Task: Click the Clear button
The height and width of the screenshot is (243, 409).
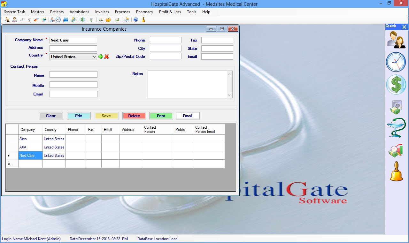Action: click(51, 116)
